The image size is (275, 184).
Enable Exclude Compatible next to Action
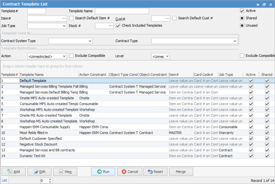(71, 56)
